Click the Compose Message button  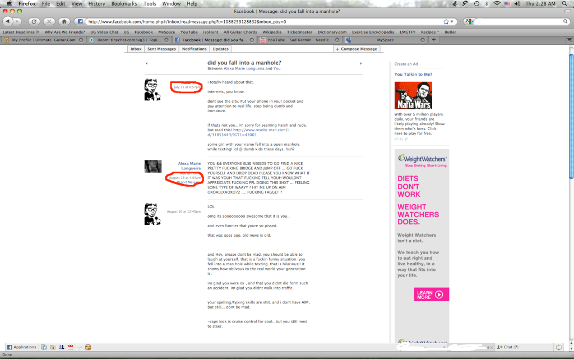click(357, 49)
